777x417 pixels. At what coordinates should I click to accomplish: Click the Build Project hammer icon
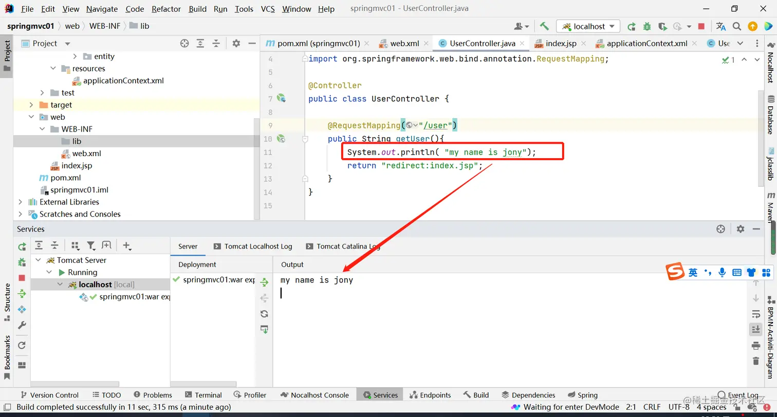coord(544,26)
